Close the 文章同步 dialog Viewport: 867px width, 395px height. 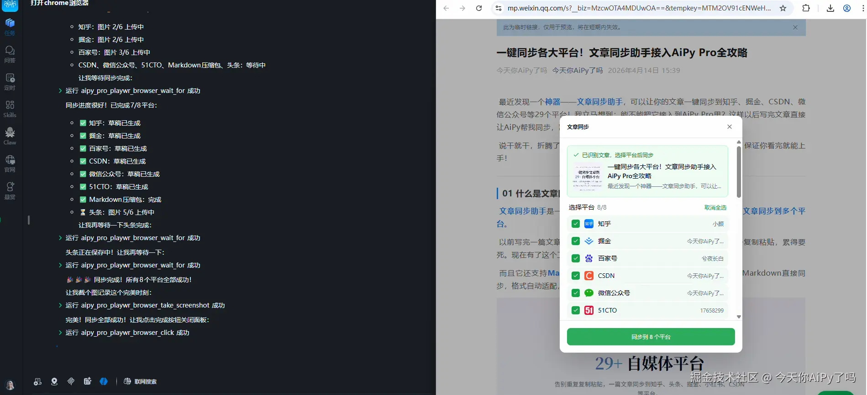[730, 127]
